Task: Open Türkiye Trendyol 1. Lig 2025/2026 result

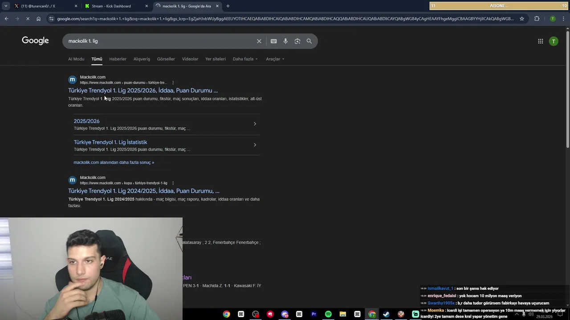Action: click(x=143, y=90)
